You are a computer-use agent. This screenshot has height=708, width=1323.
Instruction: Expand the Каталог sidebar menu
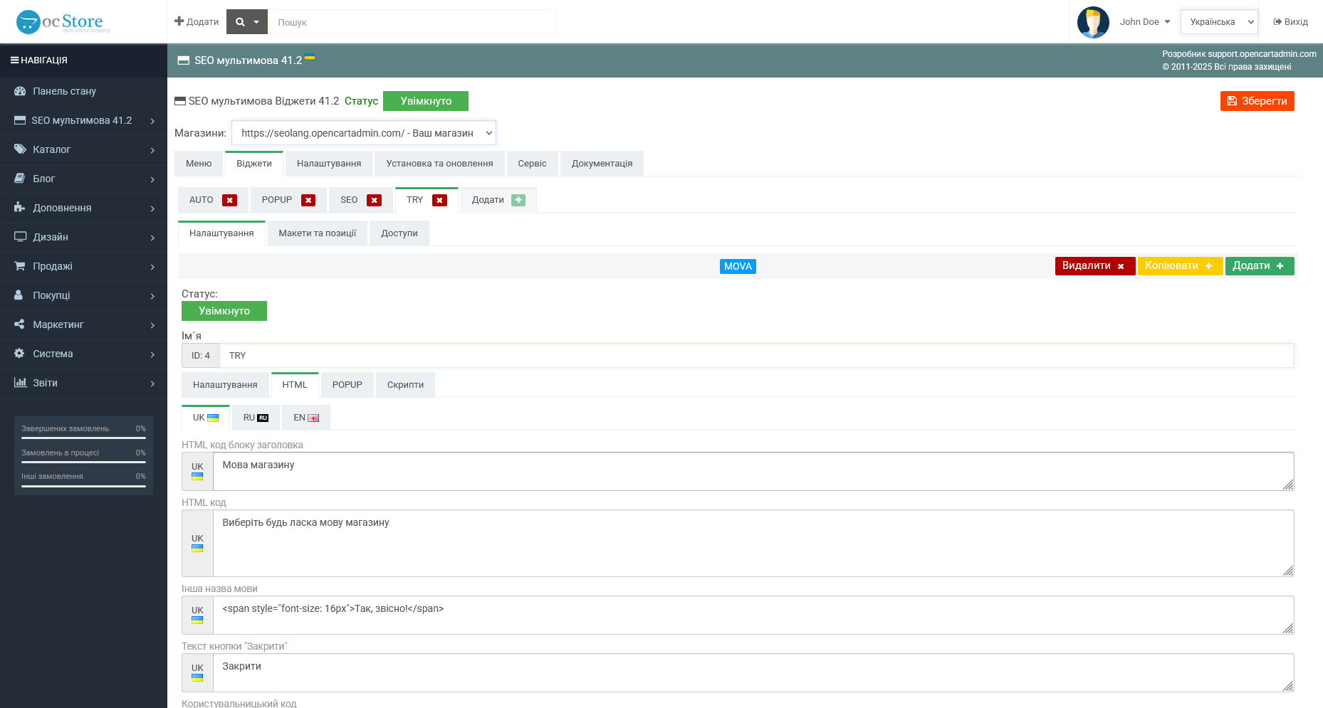[x=83, y=149]
